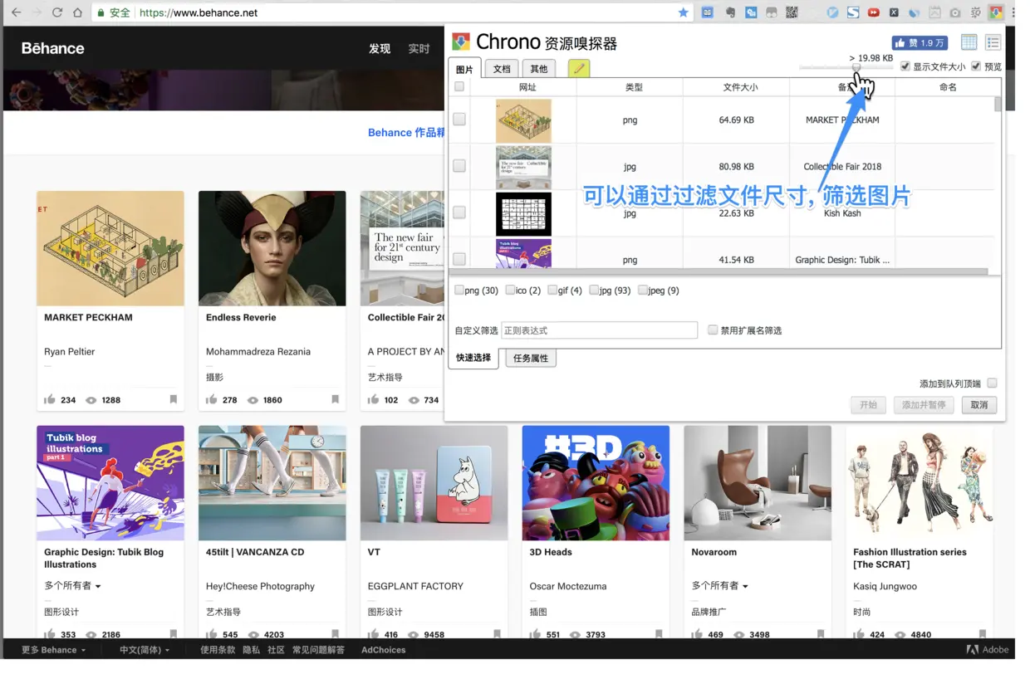The image size is (1030, 674).
Task: Select the 任务属性 tab
Action: click(x=531, y=358)
